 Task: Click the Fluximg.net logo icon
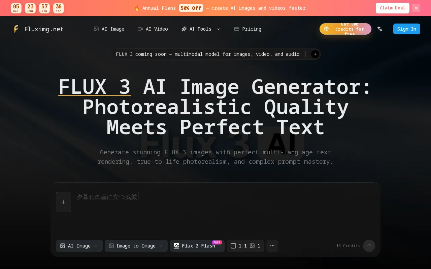coord(16,29)
